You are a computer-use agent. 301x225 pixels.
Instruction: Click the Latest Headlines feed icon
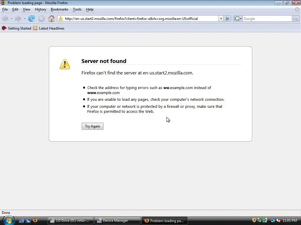point(35,28)
